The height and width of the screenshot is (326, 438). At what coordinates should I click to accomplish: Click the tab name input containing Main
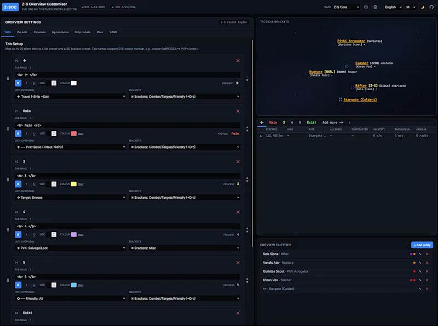pyautogui.click(x=128, y=126)
